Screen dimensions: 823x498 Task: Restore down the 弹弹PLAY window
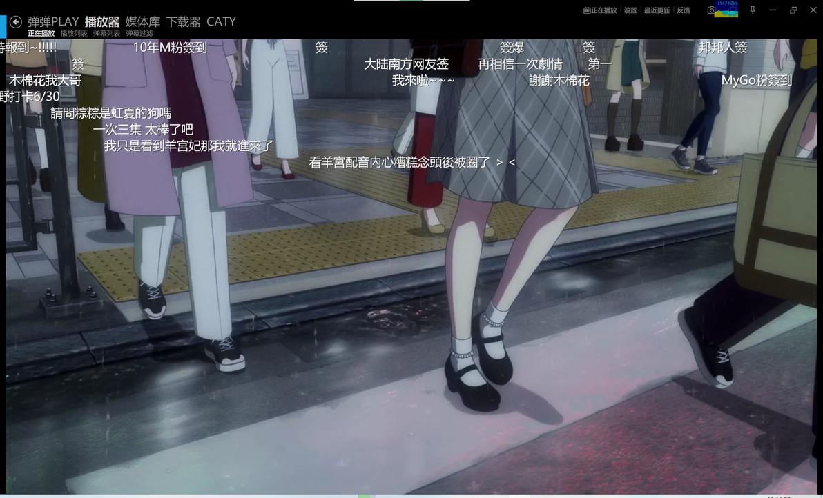793,10
